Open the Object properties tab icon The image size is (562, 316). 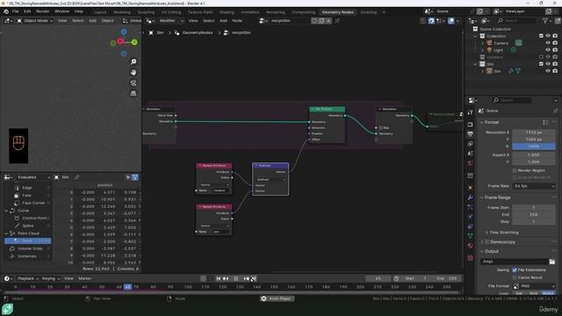click(471, 188)
